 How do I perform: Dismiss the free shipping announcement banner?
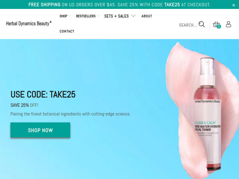[234, 5]
